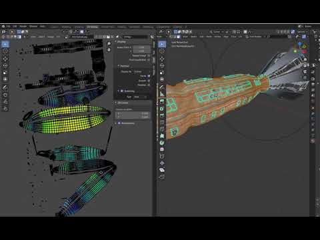The width and height of the screenshot is (320, 240).
Task: Toggle the Modified overlay checkbox
Action: click(149, 85)
